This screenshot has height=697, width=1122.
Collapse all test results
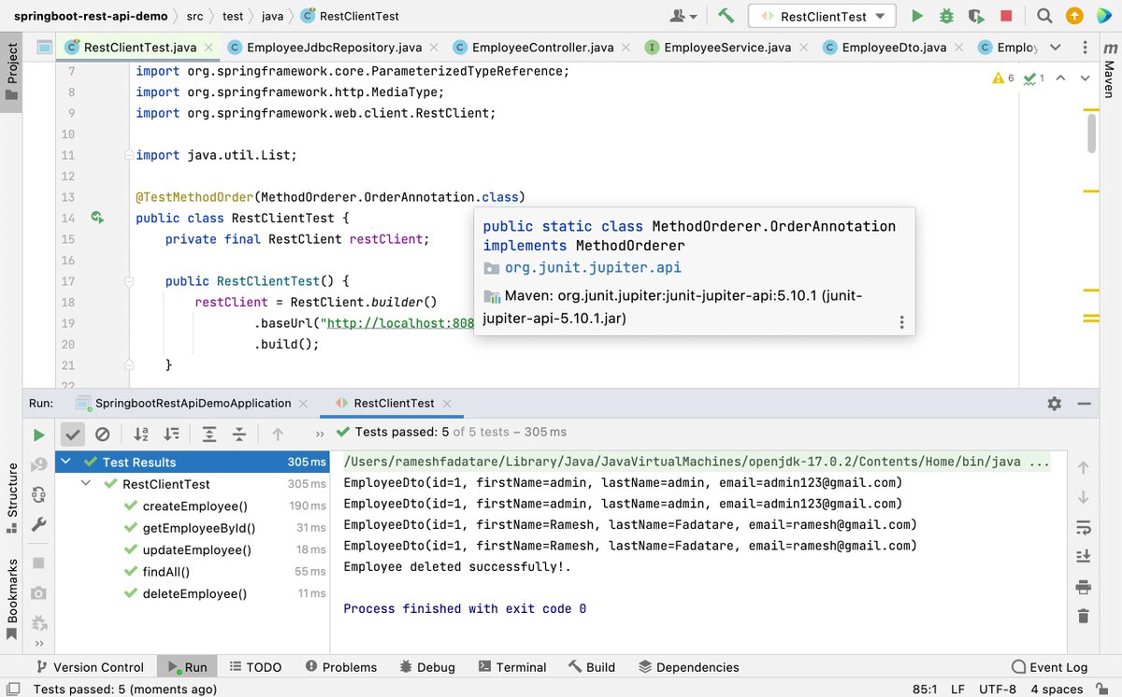tap(239, 434)
